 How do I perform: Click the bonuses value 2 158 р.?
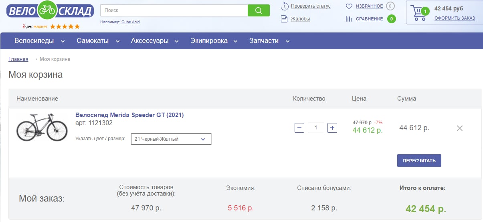pos(324,208)
